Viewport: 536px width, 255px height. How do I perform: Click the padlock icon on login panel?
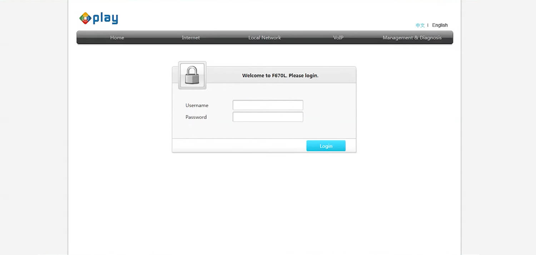pos(192,75)
